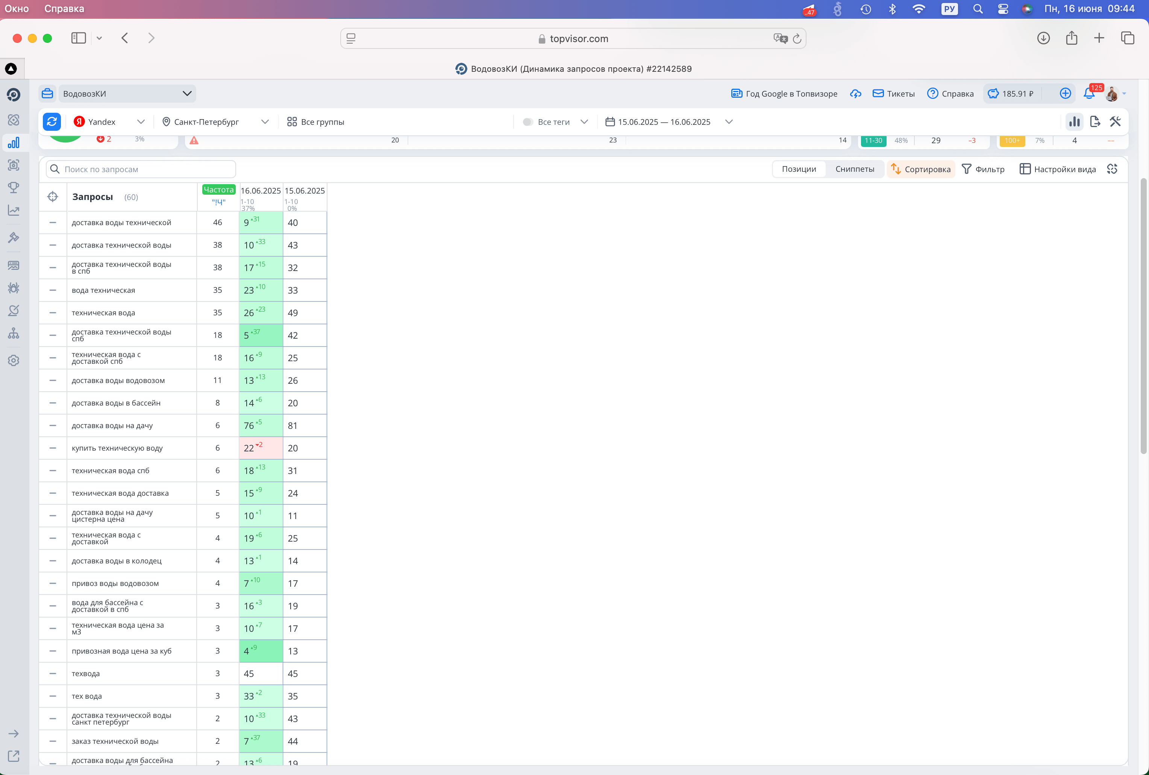Open notifications bell with 125 badge
This screenshot has height=775, width=1149.
click(x=1089, y=94)
